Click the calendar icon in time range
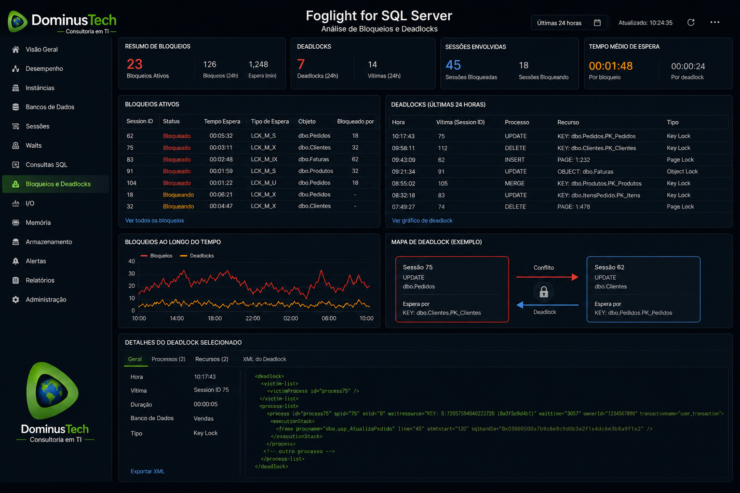The image size is (740, 493). tap(597, 23)
